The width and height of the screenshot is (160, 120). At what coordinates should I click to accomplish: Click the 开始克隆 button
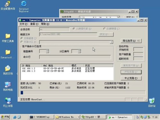click(131, 72)
